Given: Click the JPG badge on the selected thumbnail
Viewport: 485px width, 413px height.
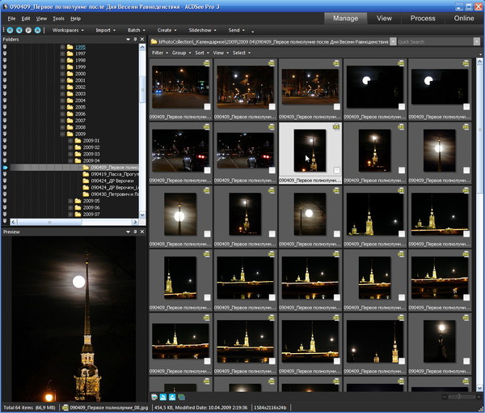Looking at the screenshot, I should [x=336, y=126].
